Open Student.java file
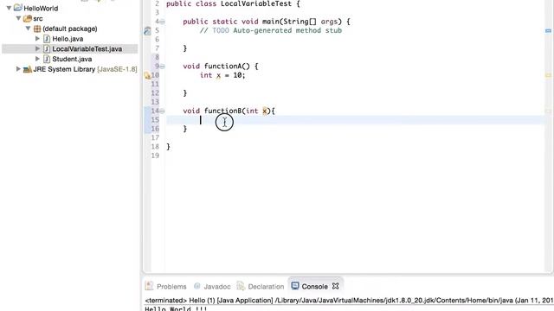Image resolution: width=554 pixels, height=311 pixels. point(72,59)
